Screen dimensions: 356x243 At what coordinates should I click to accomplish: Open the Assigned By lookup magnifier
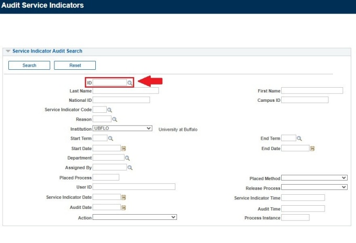[130, 168]
